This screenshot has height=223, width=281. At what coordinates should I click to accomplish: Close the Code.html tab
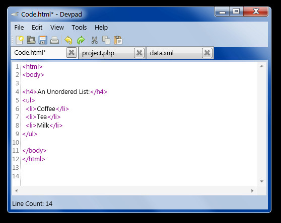click(x=72, y=53)
